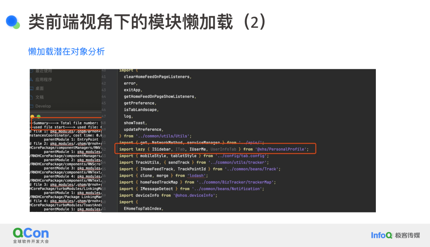
Task: Click the '@ohos.deviceInfo' module string
Action: click(194, 195)
